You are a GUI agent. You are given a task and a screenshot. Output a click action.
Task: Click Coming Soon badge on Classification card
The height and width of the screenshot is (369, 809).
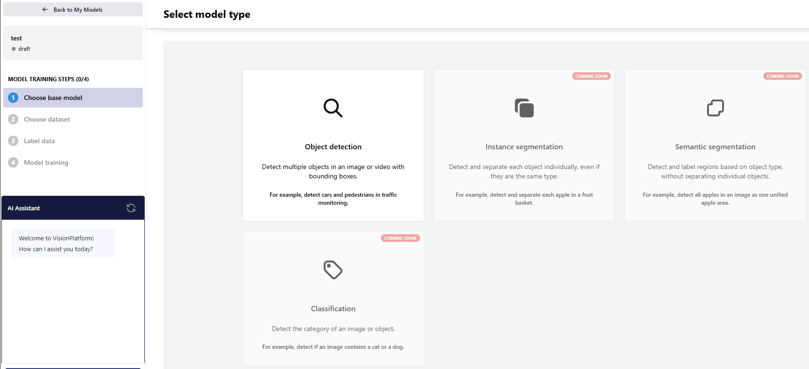pos(400,238)
